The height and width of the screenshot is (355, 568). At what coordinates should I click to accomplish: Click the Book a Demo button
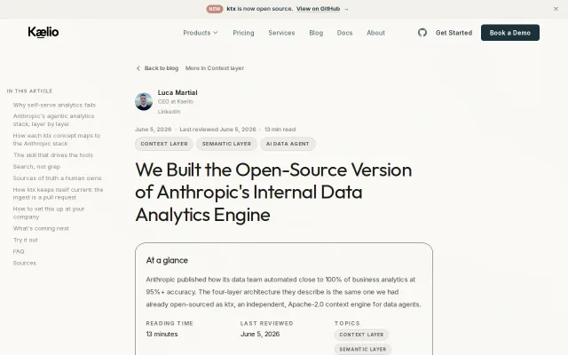[x=510, y=33]
